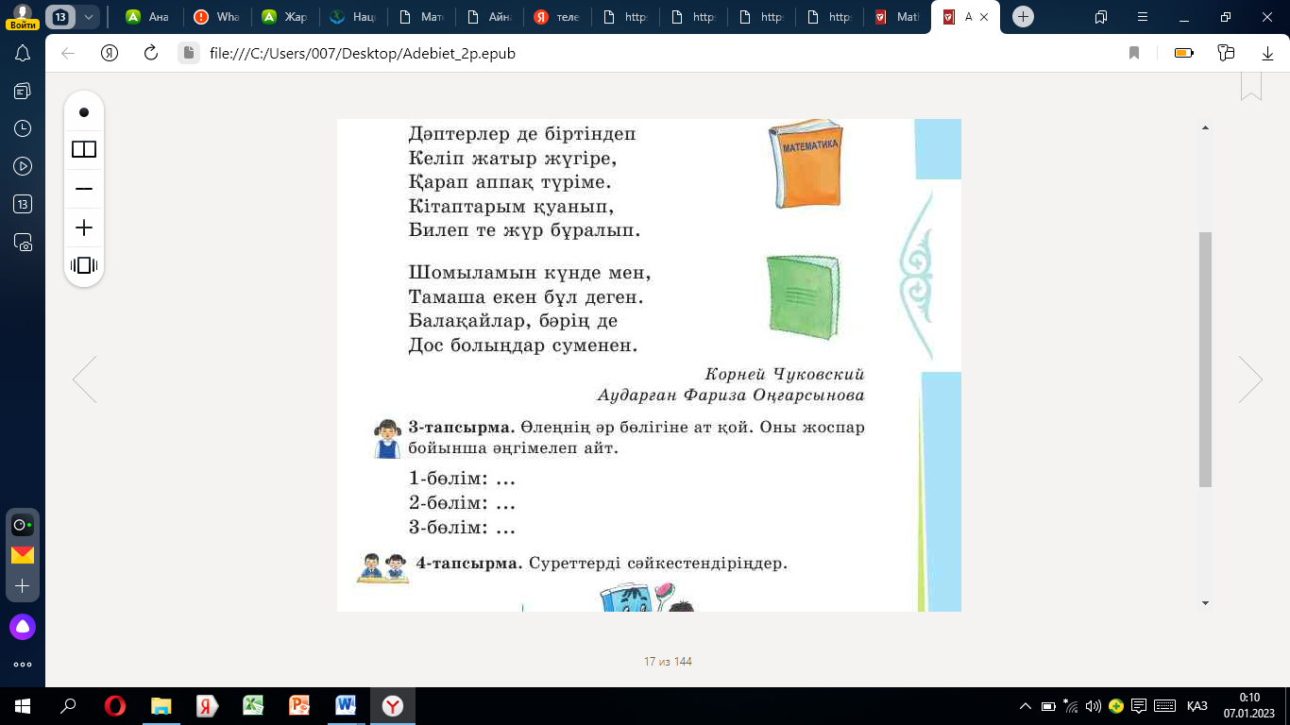
Task: Open browsing history clock icon
Action: click(x=23, y=128)
